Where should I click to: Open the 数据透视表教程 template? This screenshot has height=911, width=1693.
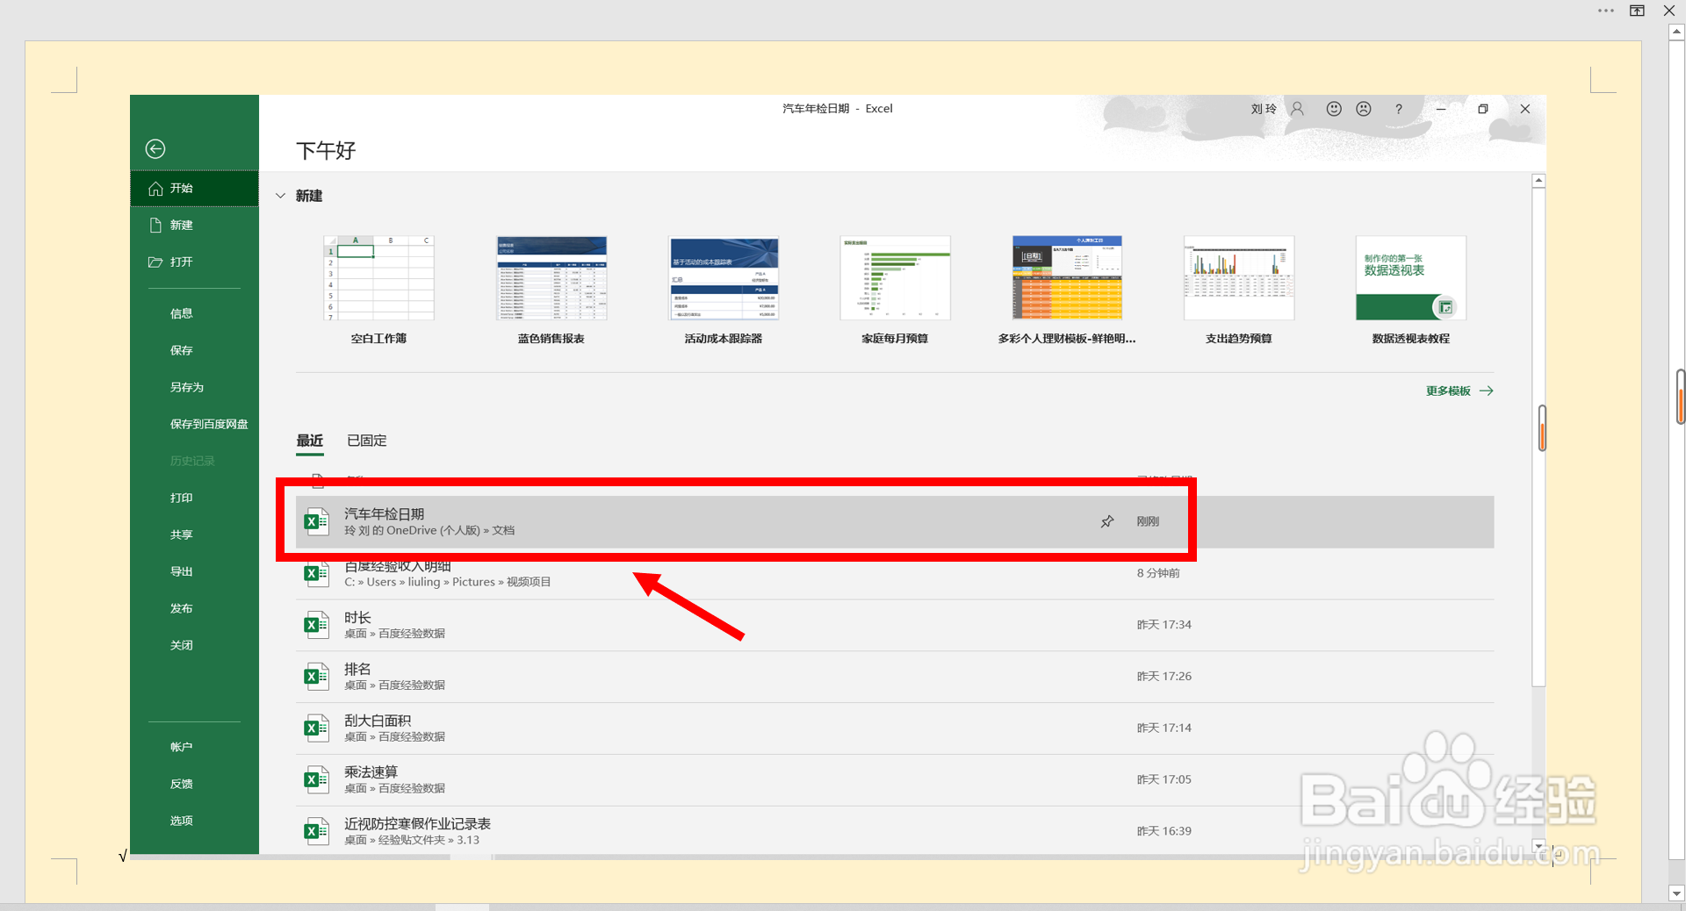tap(1411, 290)
